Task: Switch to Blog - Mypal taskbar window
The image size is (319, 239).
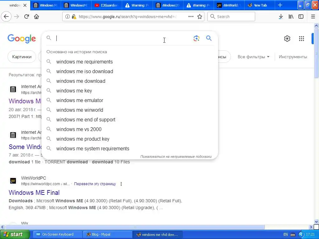Action: 107,235
